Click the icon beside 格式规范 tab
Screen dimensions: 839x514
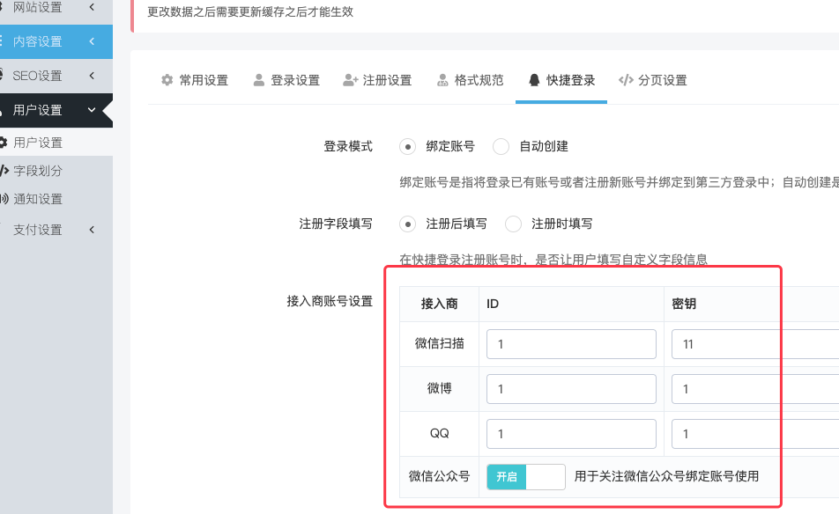[x=442, y=80]
